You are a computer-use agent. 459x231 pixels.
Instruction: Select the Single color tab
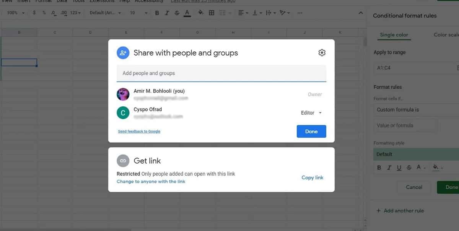point(394,34)
